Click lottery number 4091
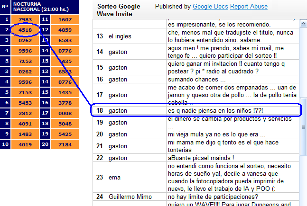307x206 pixels. (25, 124)
